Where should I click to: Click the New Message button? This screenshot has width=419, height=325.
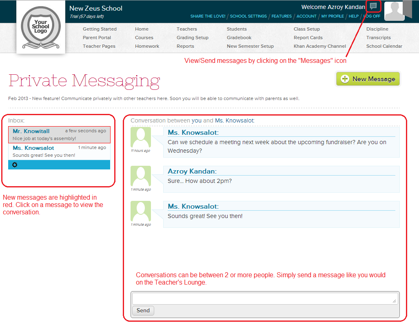click(368, 79)
